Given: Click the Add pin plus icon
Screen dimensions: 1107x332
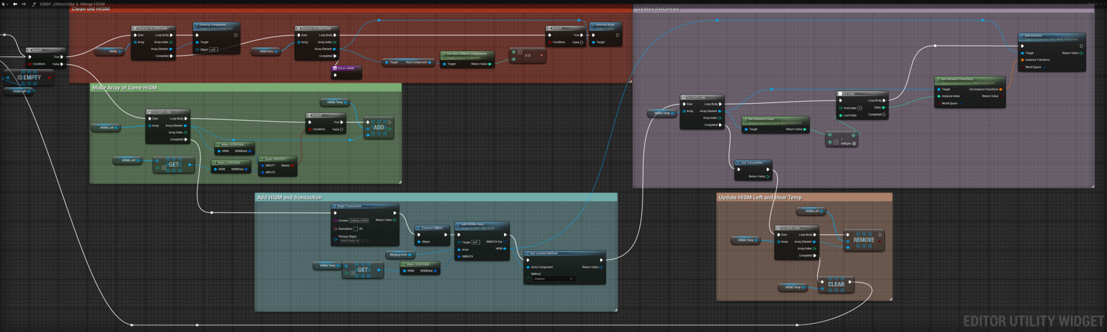Looking at the screenshot, I should 854,143.
